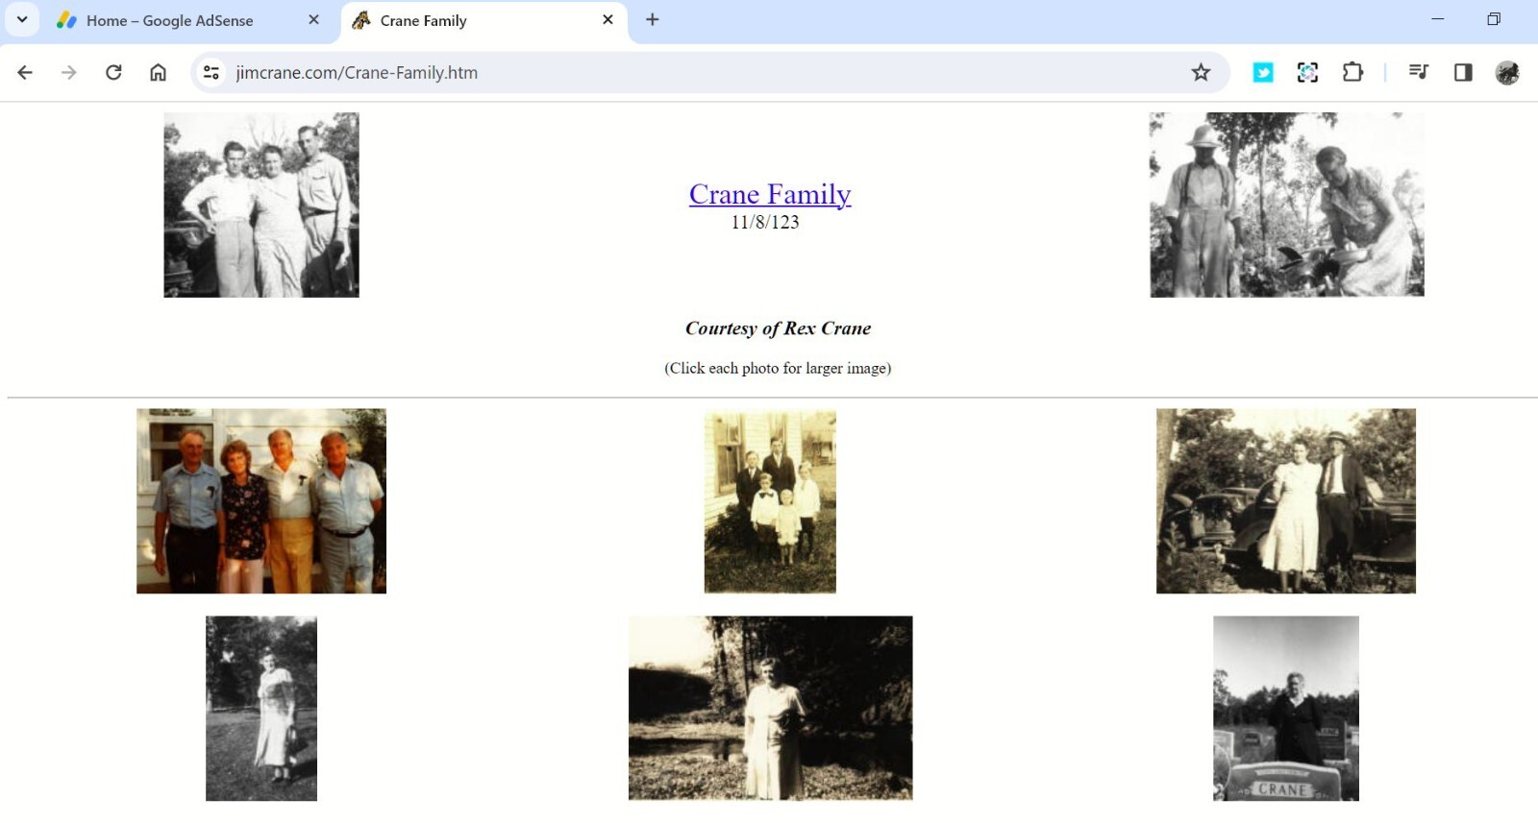
Task: Toggle the browser side panel
Action: pyautogui.click(x=1463, y=72)
